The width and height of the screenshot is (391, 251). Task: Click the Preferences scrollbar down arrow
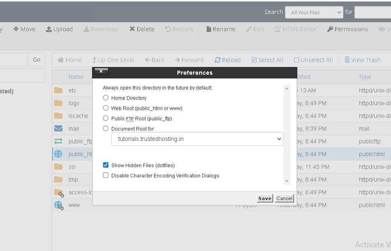click(287, 181)
